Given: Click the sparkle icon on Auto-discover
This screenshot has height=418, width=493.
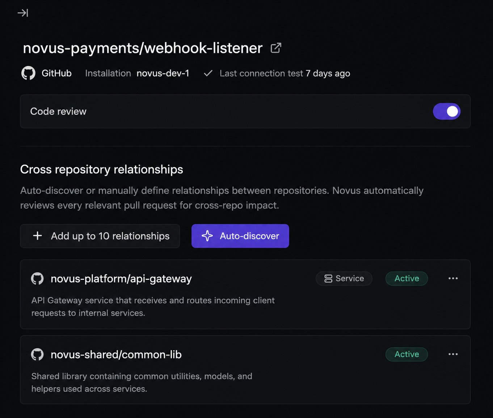Looking at the screenshot, I should point(207,236).
